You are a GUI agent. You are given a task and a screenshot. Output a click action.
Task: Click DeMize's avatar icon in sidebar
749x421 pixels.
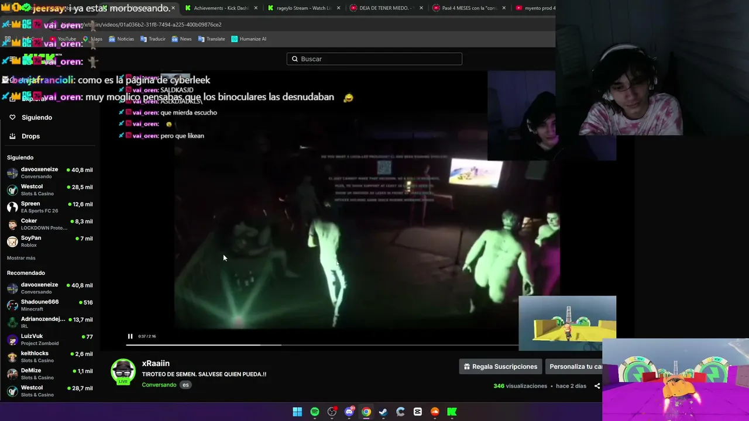coord(12,374)
